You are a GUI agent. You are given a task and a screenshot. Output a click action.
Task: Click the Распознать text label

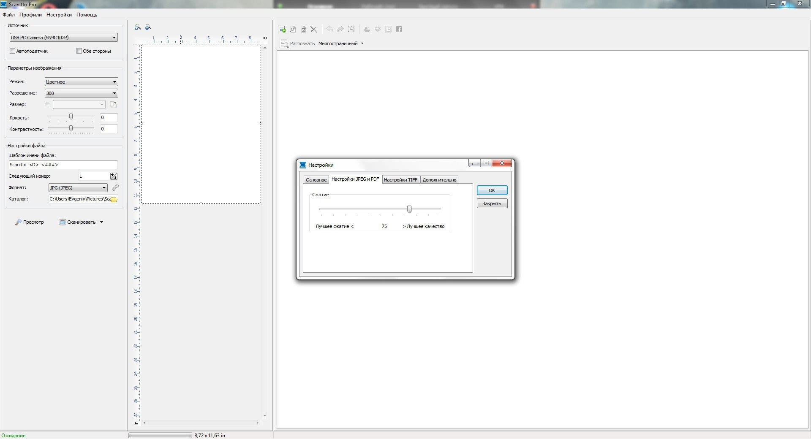point(302,43)
